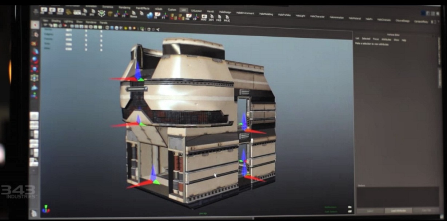
Task: Switch to the HaloModeling shelf tab
Action: click(266, 14)
